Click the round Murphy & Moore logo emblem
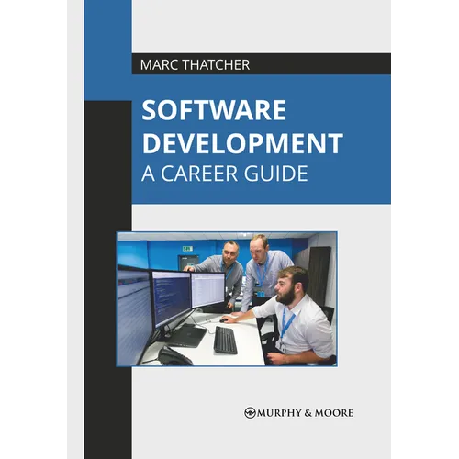 pos(250,413)
